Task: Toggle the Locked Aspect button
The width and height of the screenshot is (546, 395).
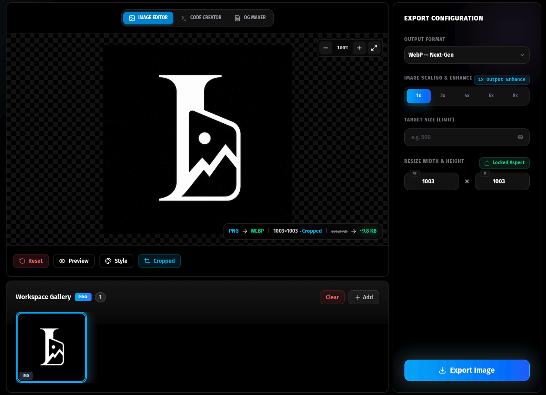Action: pyautogui.click(x=504, y=163)
